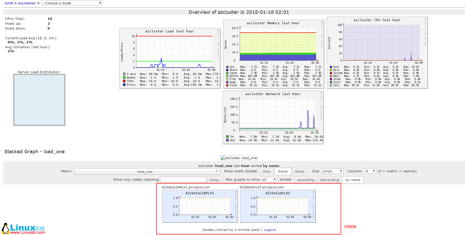Go to the Grid breadcrumb

coord(8,3)
